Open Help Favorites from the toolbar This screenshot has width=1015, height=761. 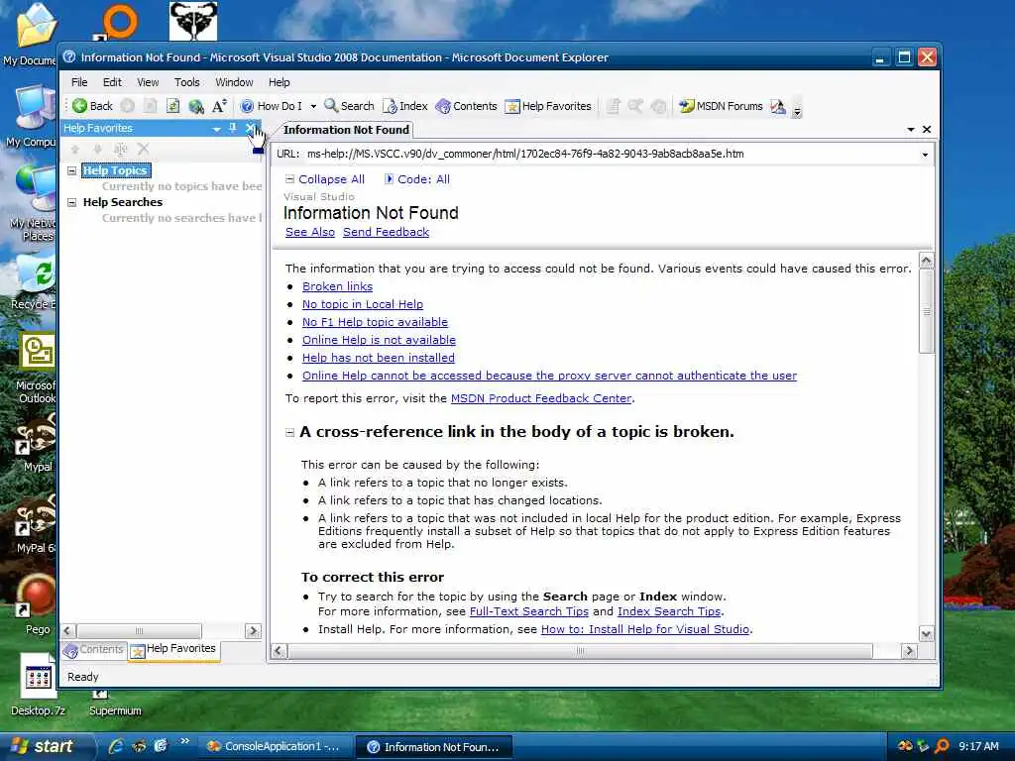[x=547, y=106]
